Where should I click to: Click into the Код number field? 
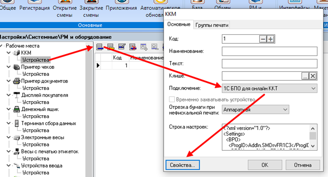240,39
